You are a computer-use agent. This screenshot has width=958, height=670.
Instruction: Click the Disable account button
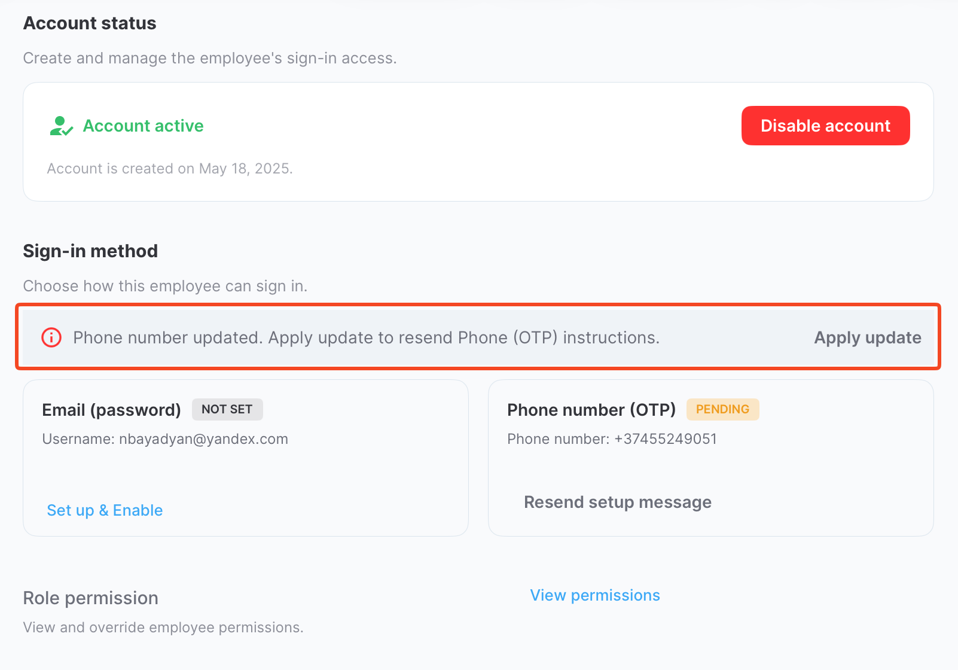(825, 126)
